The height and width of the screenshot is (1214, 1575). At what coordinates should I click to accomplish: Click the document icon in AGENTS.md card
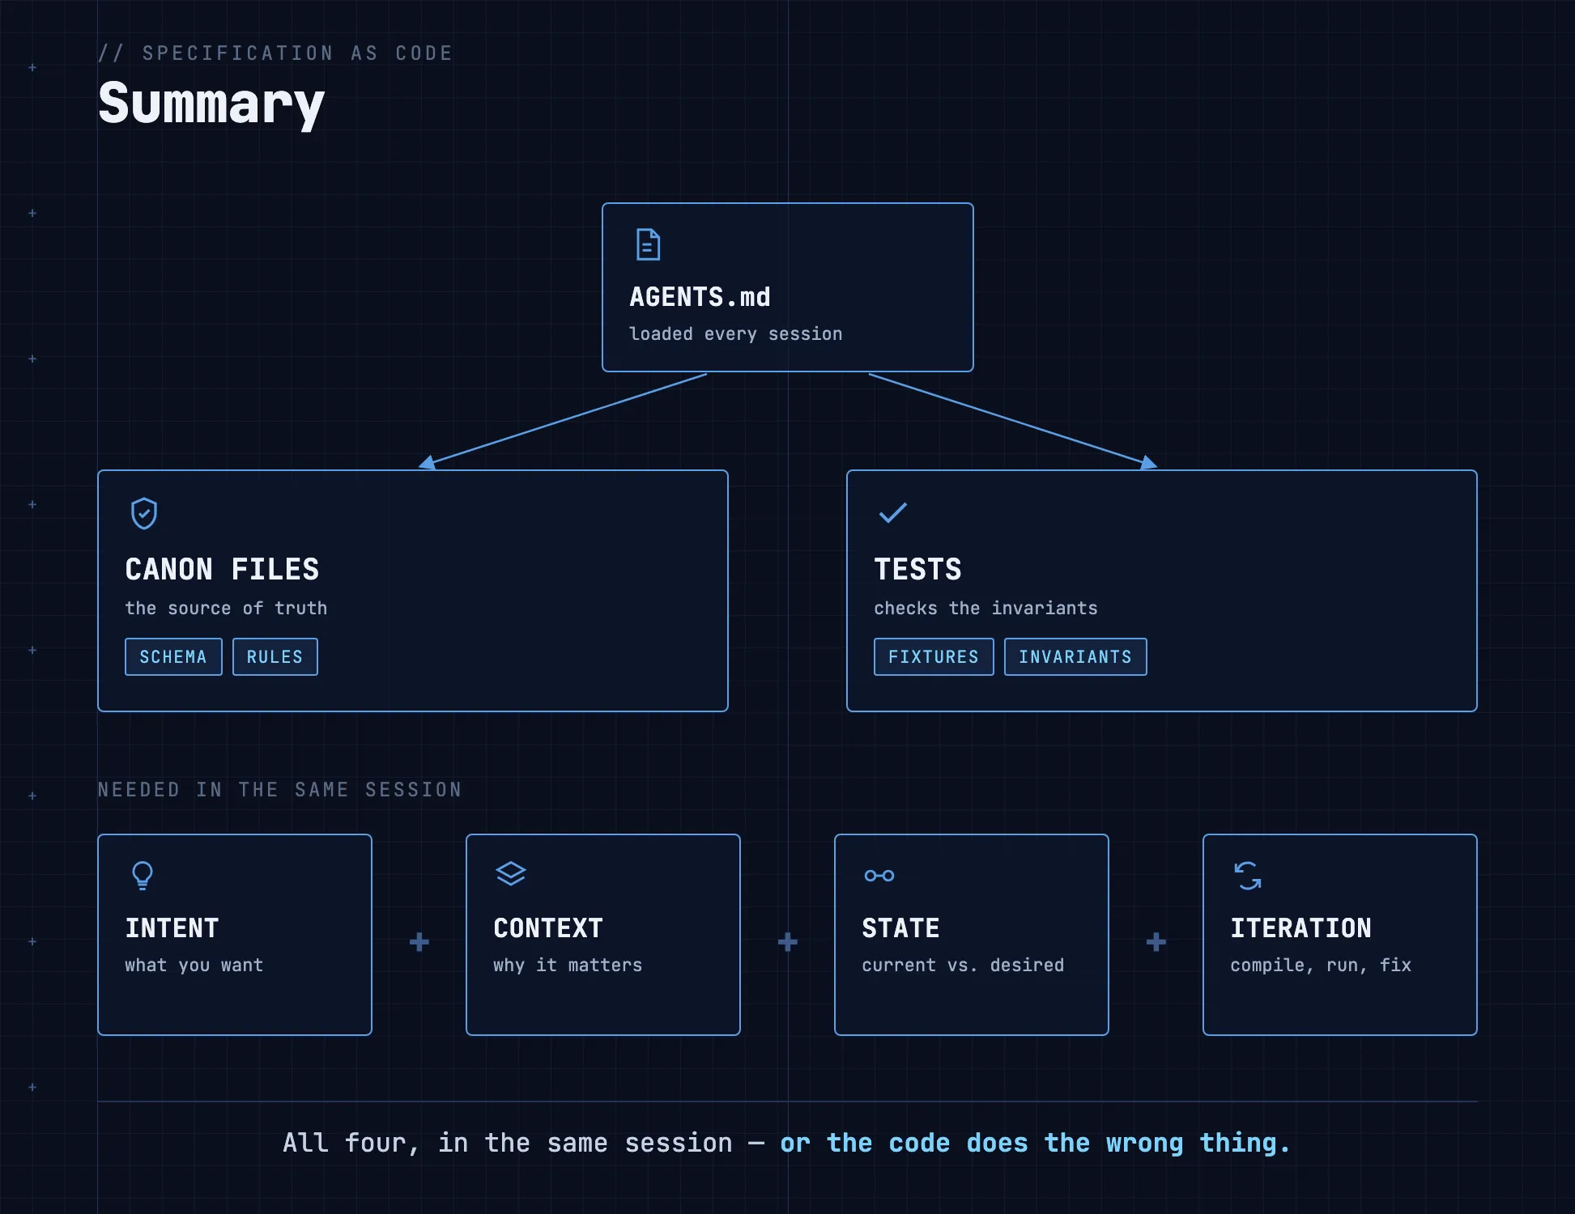pyautogui.click(x=648, y=245)
